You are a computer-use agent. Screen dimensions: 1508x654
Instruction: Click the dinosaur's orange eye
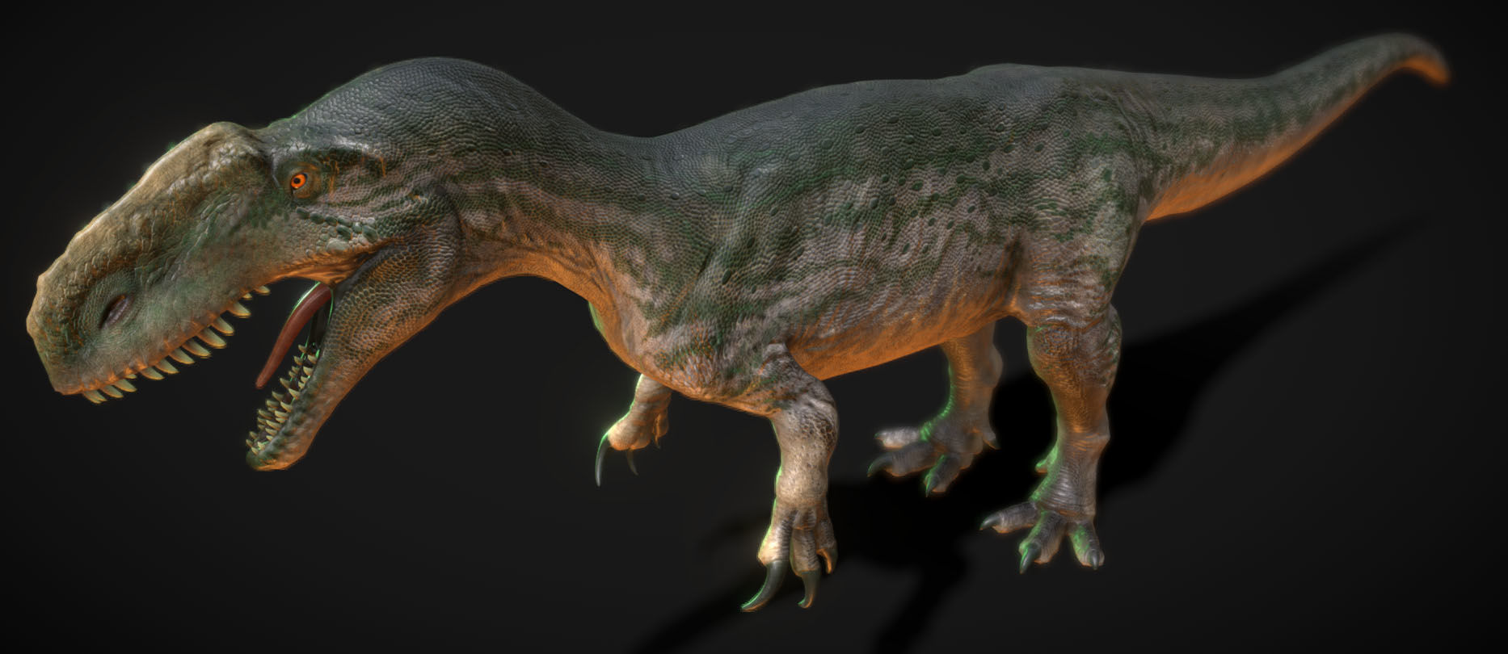(x=299, y=182)
